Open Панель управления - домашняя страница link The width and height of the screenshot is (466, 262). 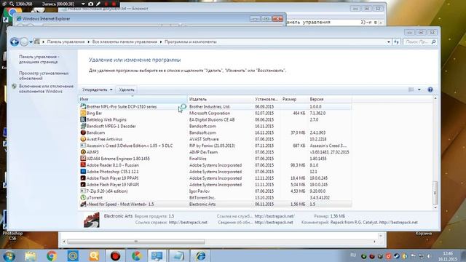pos(39,59)
